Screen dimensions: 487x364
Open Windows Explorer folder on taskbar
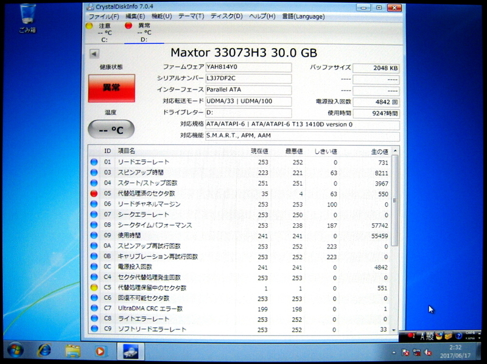(x=72, y=351)
